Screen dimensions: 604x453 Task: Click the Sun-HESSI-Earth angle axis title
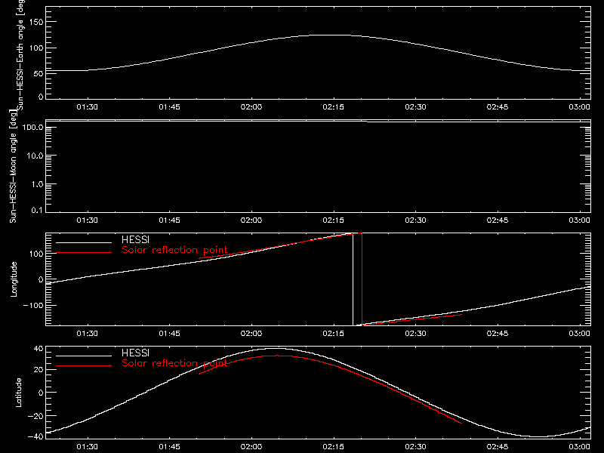click(20, 54)
